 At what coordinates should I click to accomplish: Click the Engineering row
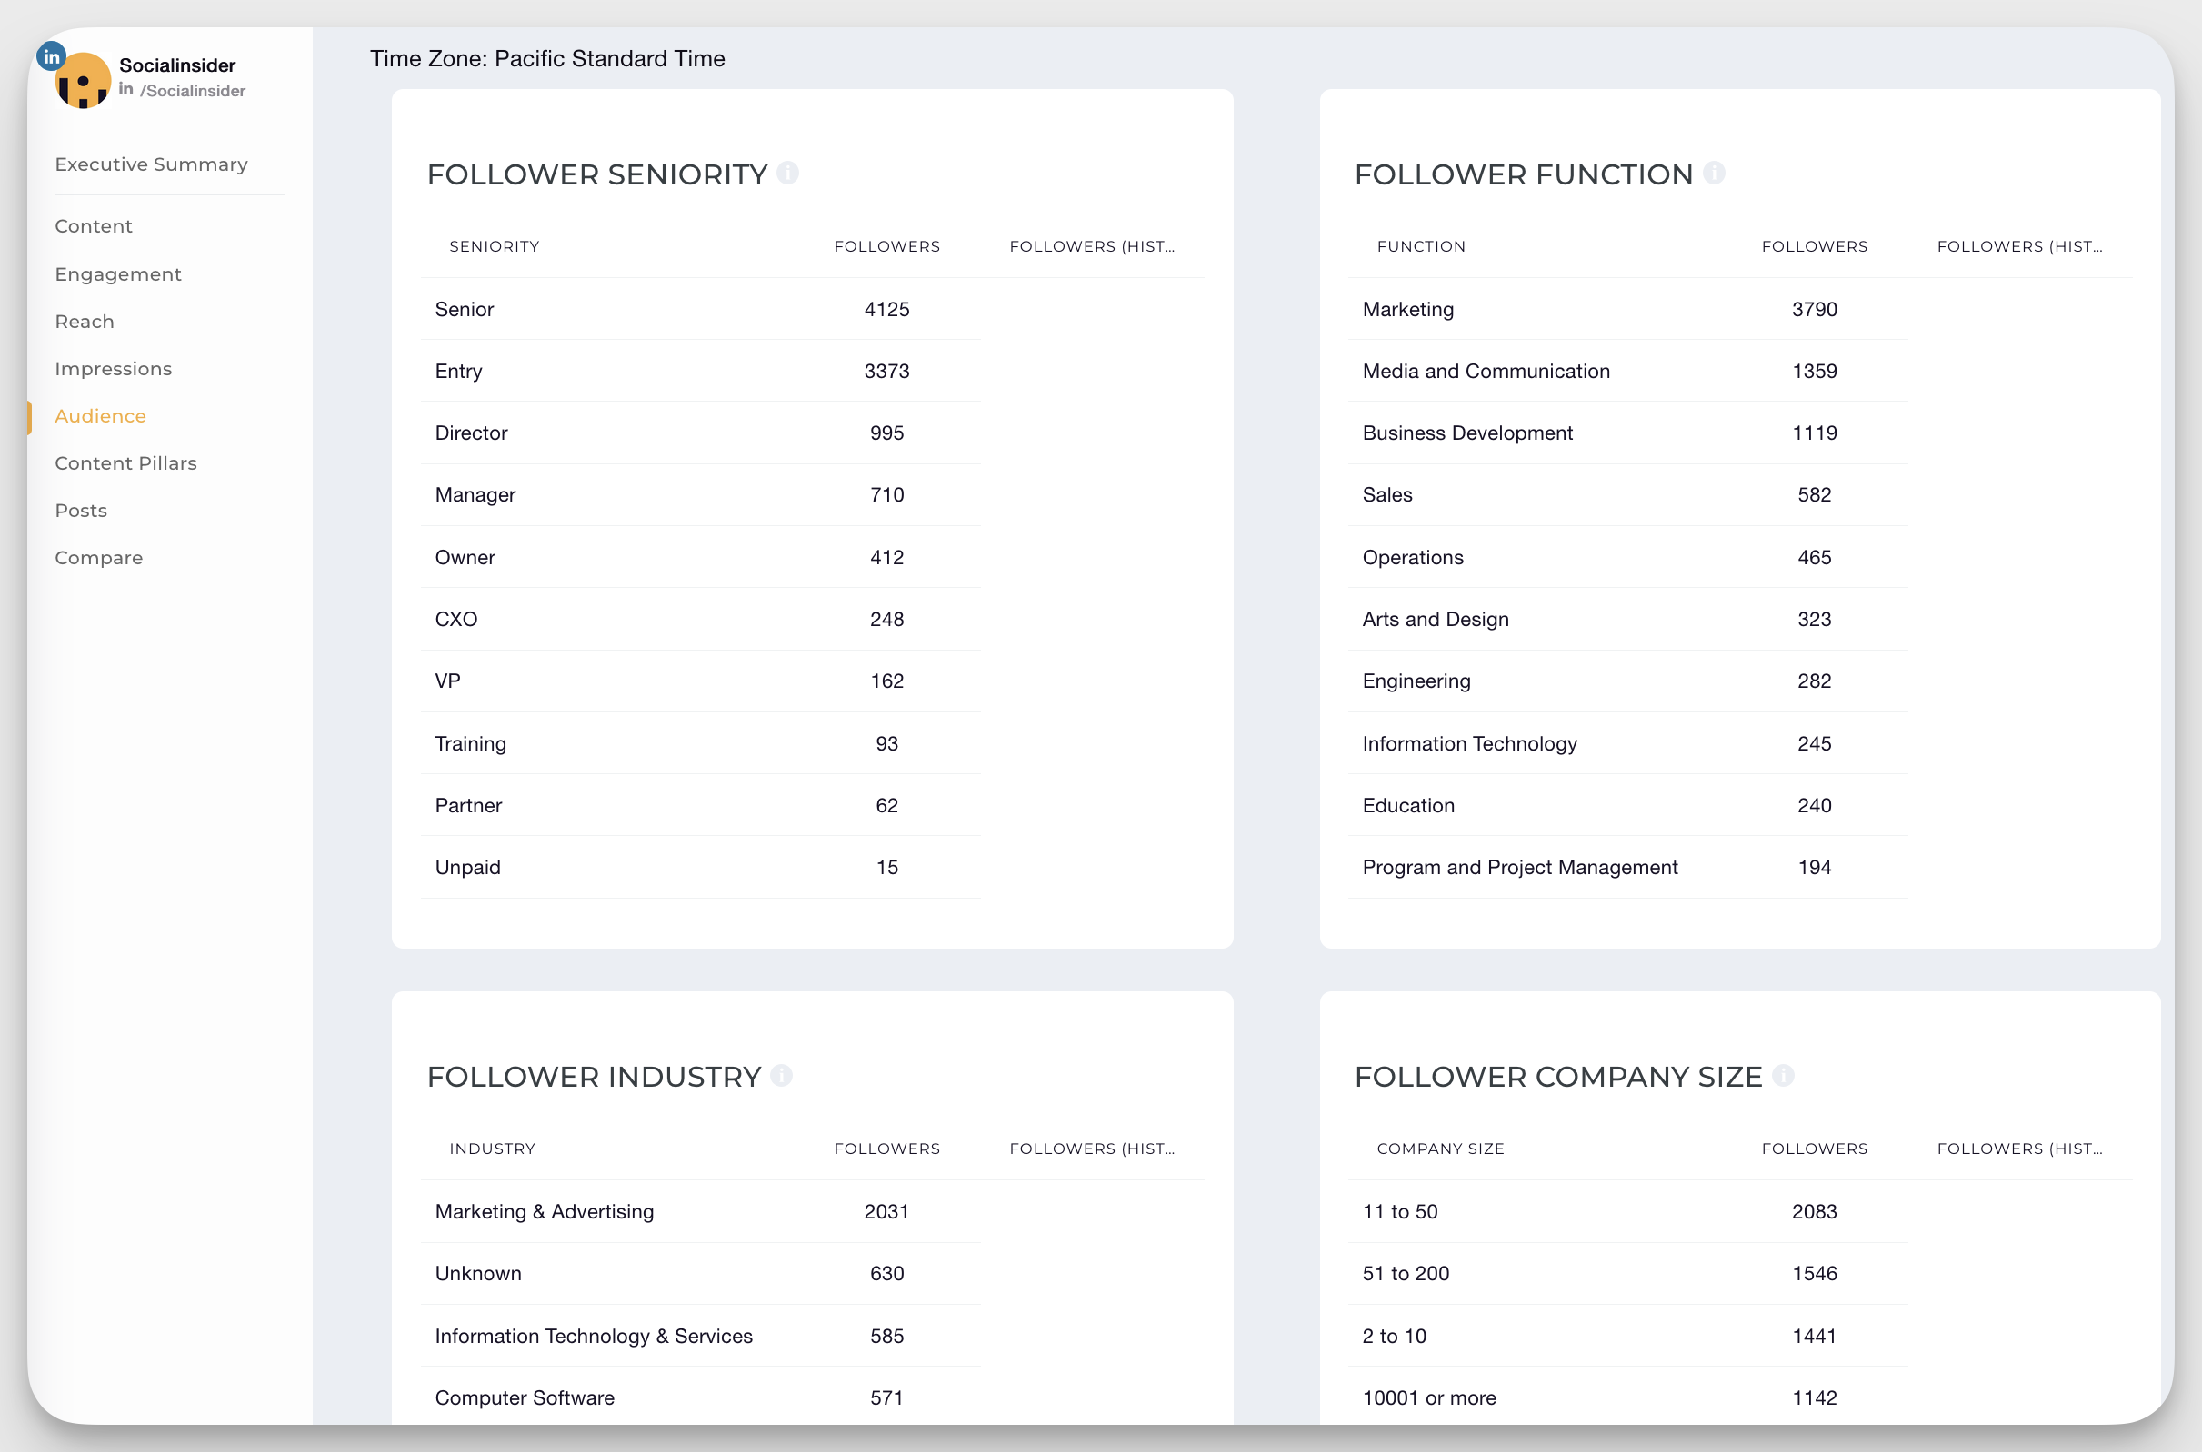(1628, 681)
